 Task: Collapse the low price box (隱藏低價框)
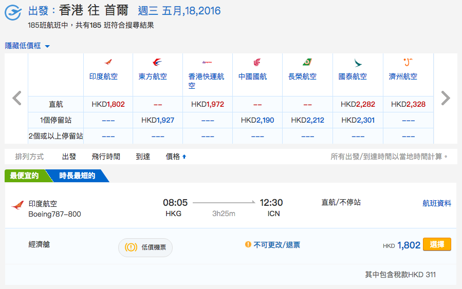click(x=27, y=46)
